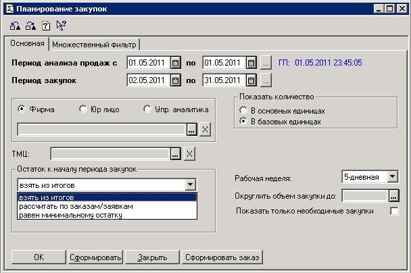Open the Основная tab
Screen dimensions: 411x273
click(x=28, y=44)
